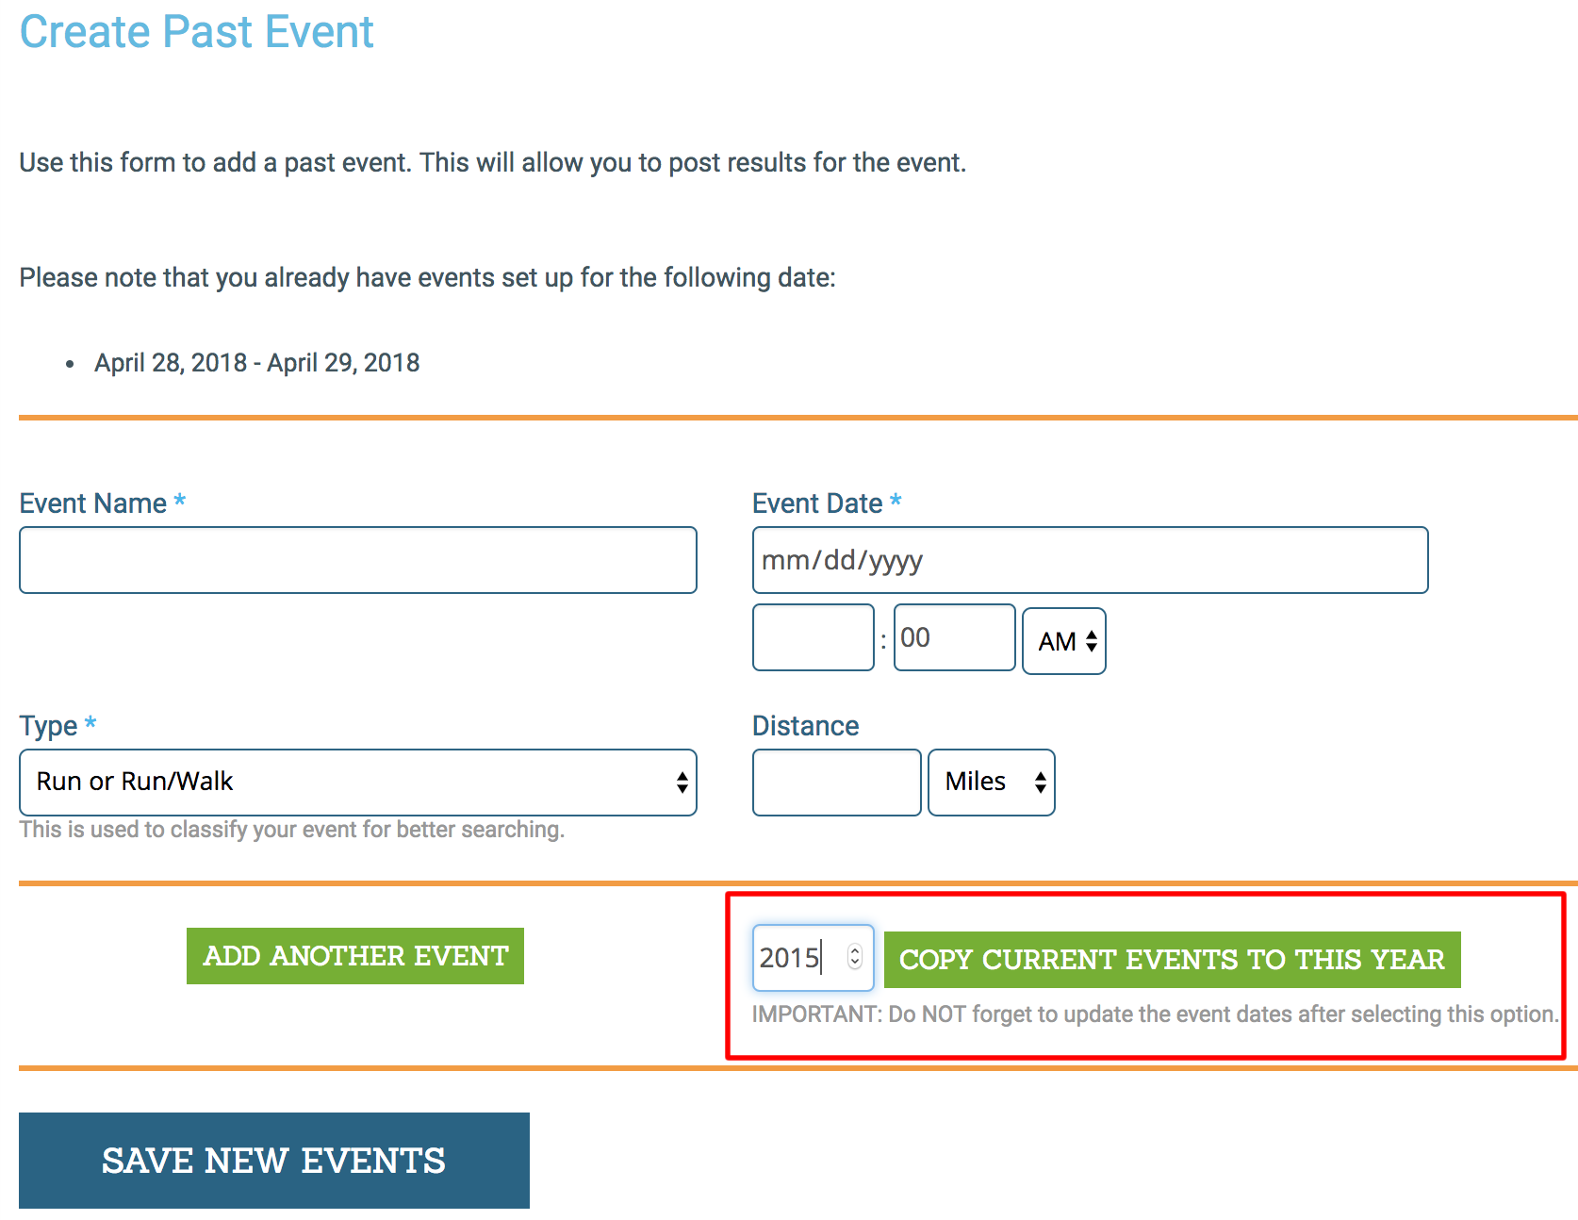The width and height of the screenshot is (1578, 1220).
Task: Click the Miles unit selector arrows
Action: [1040, 782]
